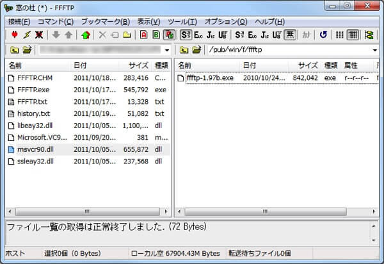Select EUC in first kanji code group
This screenshot has width=384, height=264.
coord(198,35)
